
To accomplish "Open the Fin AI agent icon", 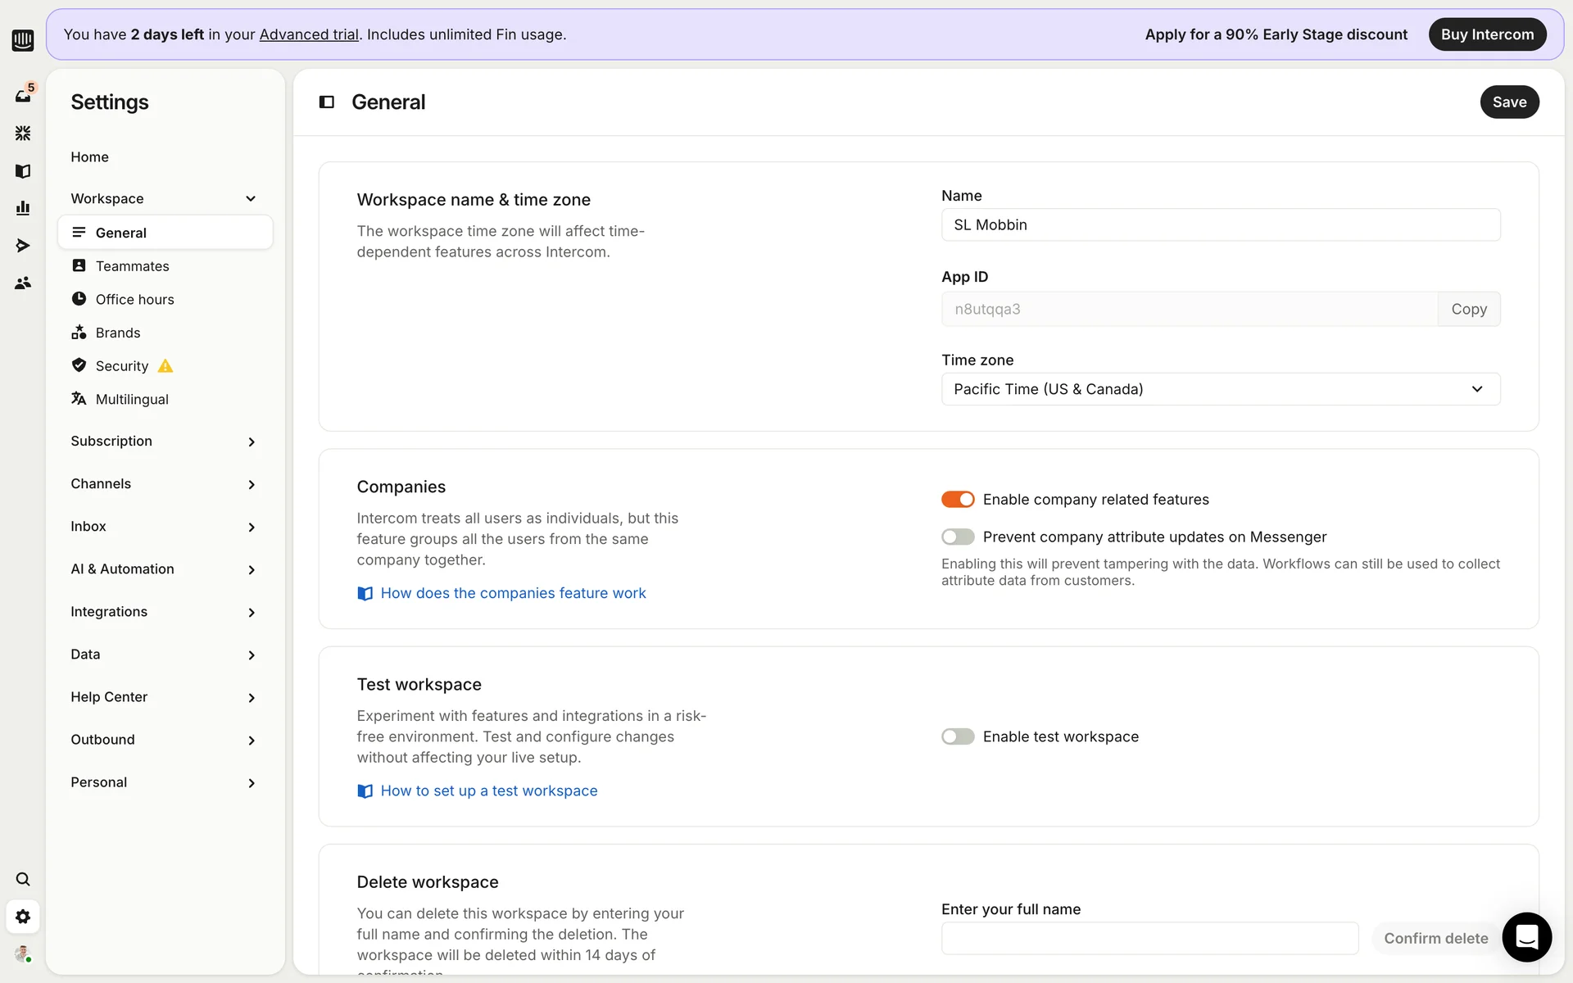I will tap(23, 133).
